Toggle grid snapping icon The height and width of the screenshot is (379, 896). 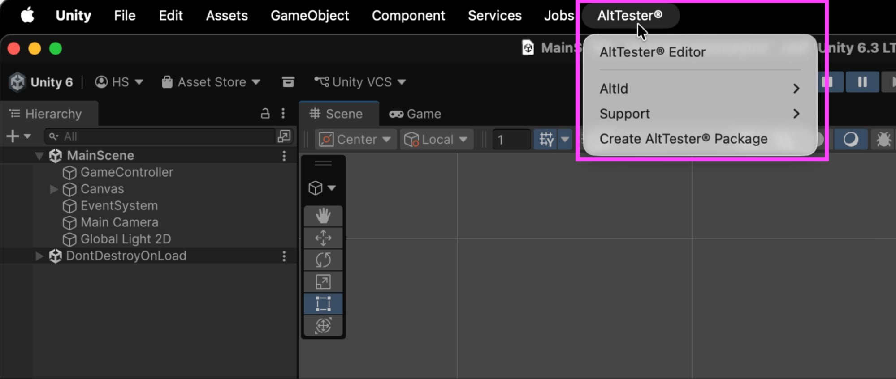coord(546,140)
